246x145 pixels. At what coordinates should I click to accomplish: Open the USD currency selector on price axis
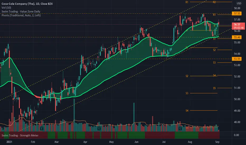pos(239,3)
